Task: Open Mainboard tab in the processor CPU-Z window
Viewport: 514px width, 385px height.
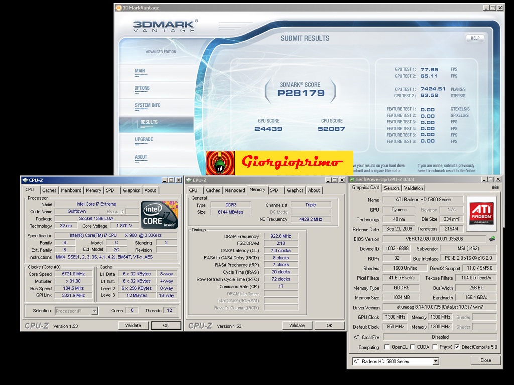Action: tap(71, 190)
